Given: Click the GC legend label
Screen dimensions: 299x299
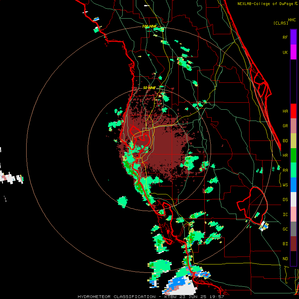Looking at the screenshot, I should pyautogui.click(x=285, y=229).
